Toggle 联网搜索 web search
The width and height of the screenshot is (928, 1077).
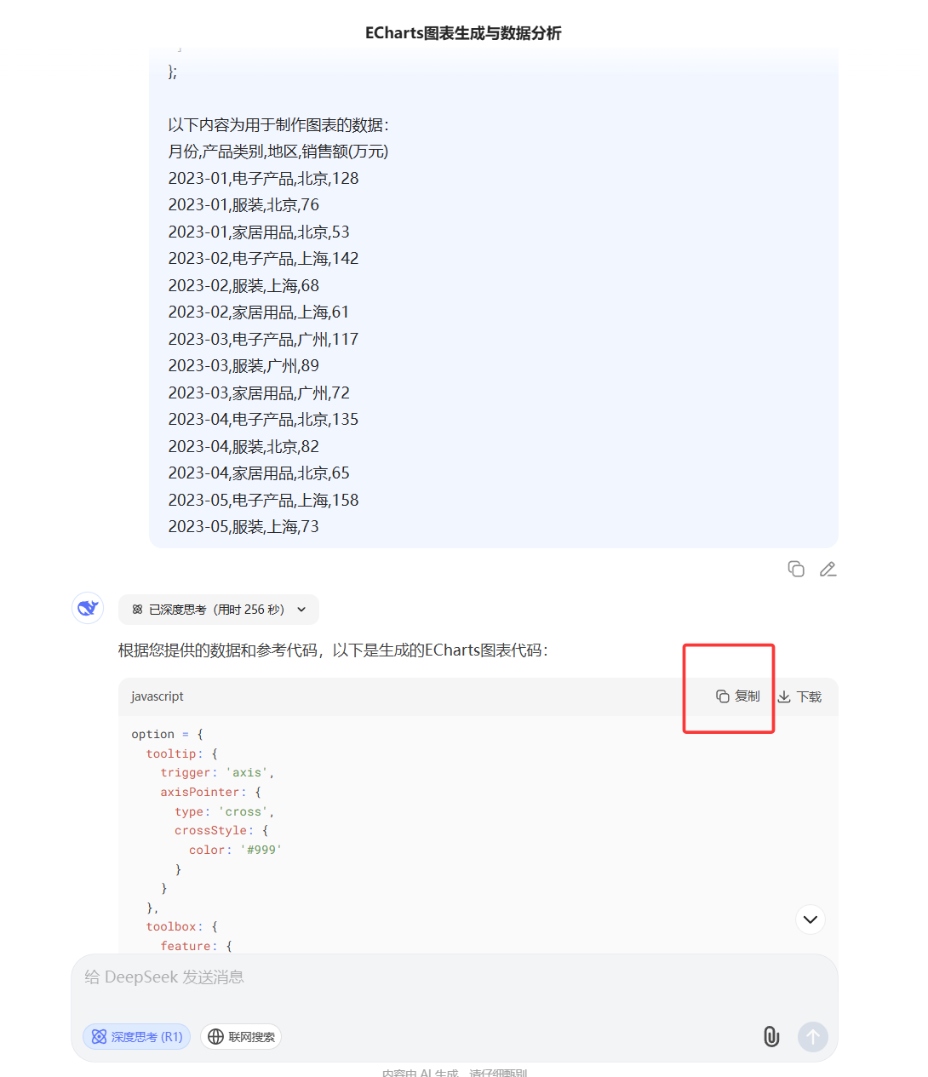241,1036
